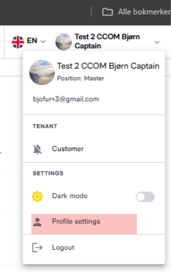Choose the Logout menu item
Image resolution: width=171 pixels, height=274 pixels.
(x=94, y=248)
